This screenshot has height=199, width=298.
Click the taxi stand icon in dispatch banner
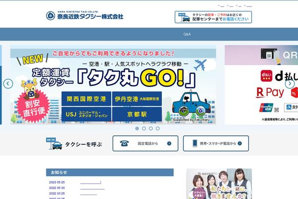[x=184, y=17]
